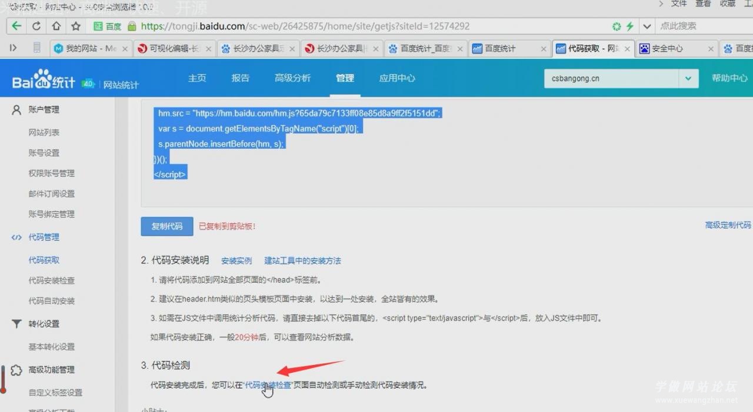Screen dimensions: 753x412
Task: Click the green lightning speed icon
Action: [630, 26]
